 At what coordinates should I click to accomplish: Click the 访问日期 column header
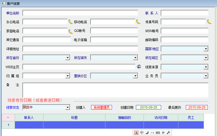(161, 118)
